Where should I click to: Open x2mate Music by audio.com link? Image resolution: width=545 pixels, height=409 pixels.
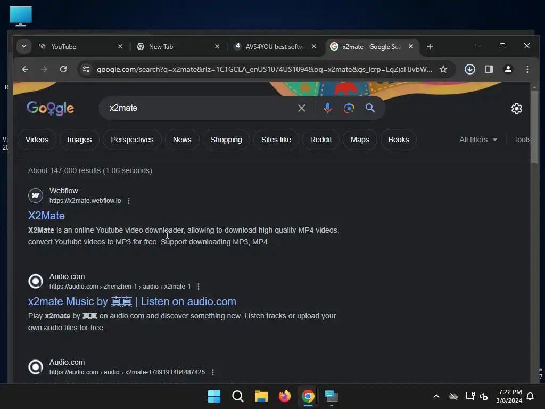coord(132,301)
